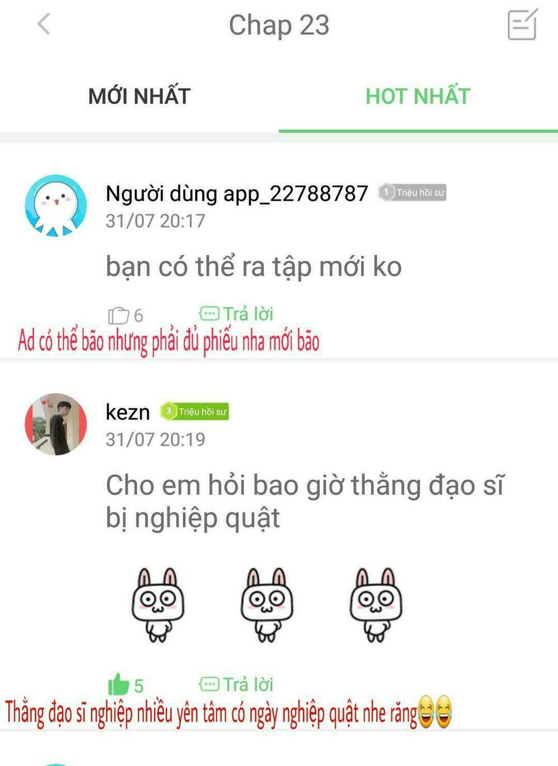Reply to kezn's comment via Trả lời
Image resolution: width=558 pixels, height=766 pixels.
point(248,684)
